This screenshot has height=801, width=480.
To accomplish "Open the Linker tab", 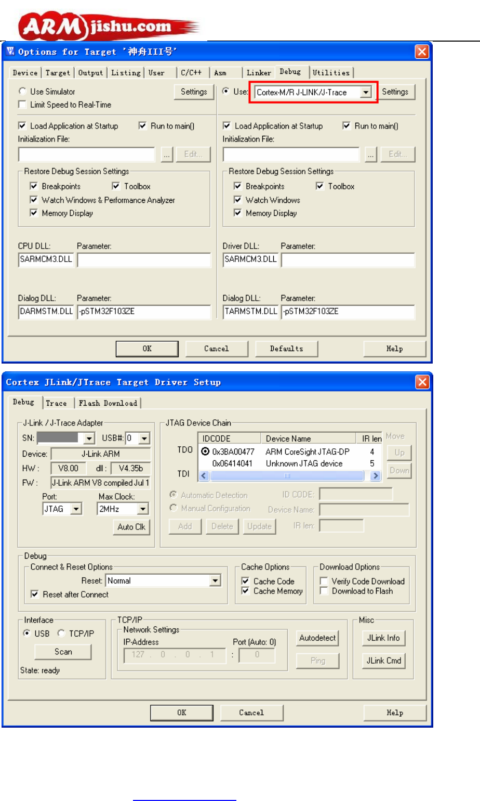I will (259, 73).
